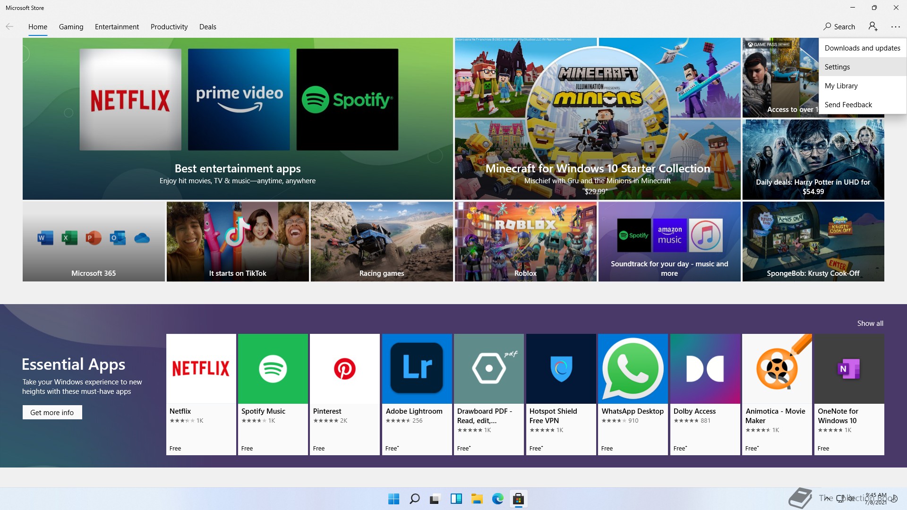Open Downloads and updates

coord(862,48)
